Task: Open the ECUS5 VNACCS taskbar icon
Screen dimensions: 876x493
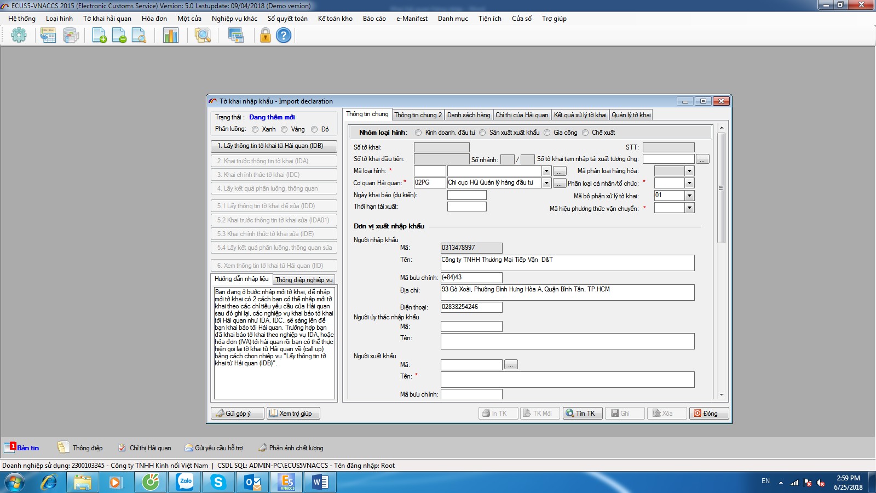Action: 287,482
